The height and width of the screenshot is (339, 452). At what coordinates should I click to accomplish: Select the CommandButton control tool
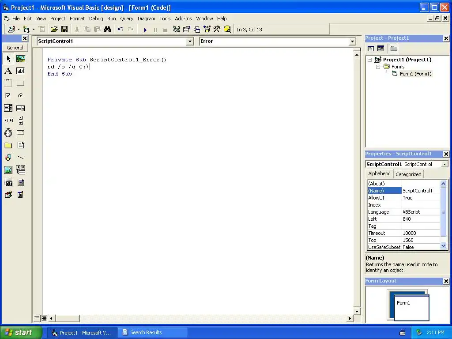(20, 83)
